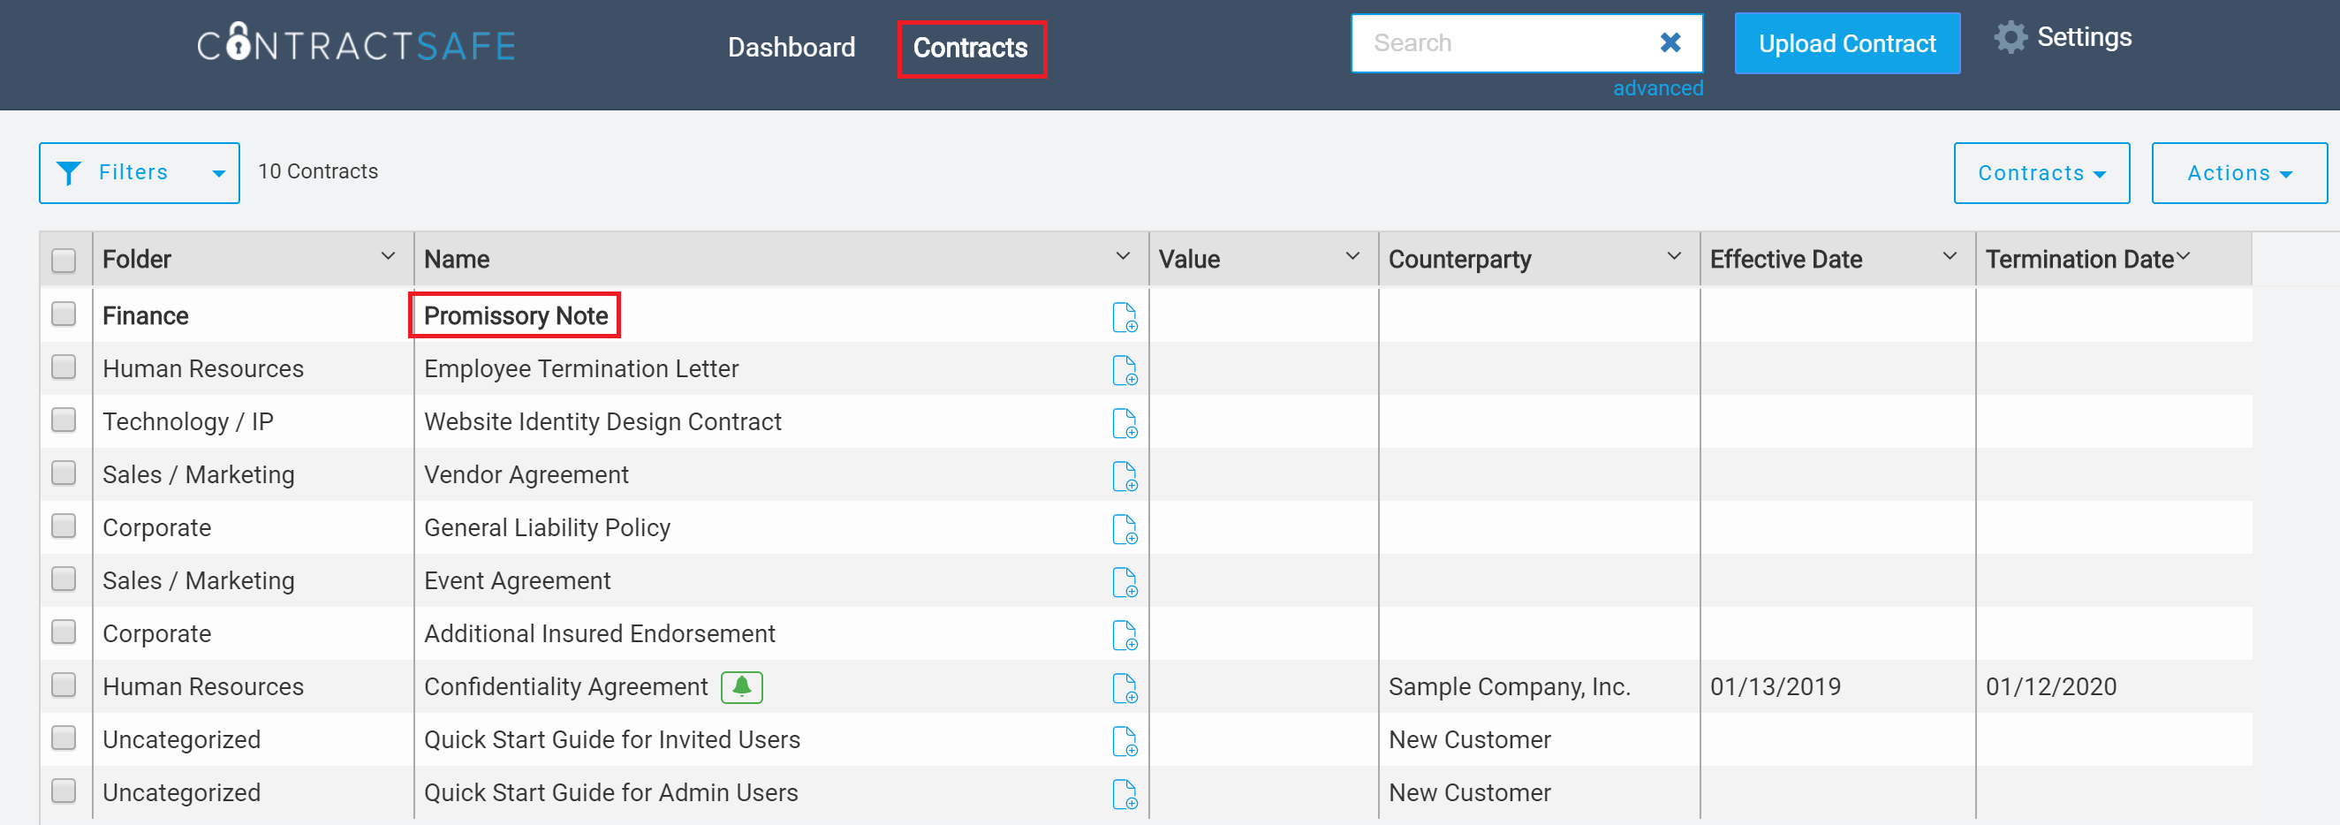Click the document icon for Promissory Note
Screen dimensions: 2340x825
click(1125, 317)
